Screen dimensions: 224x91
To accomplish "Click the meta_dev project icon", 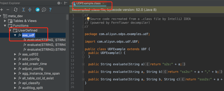I will coord(5,16).
